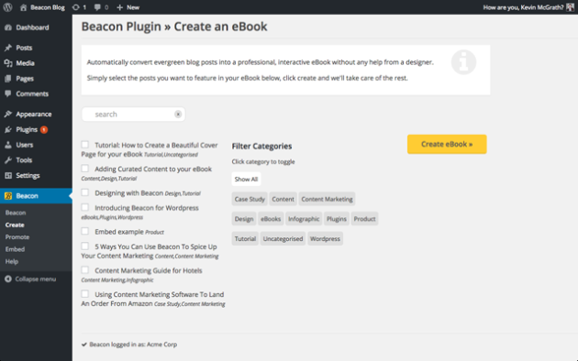Open the Beacon Blog home icon
The height and width of the screenshot is (361, 578).
tap(23, 7)
